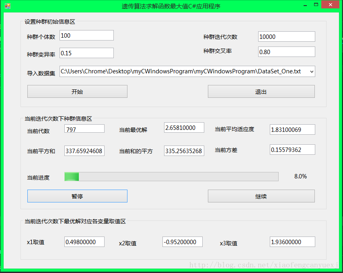Screen dimensions: 343x273
Task: Click the 种群个体数 label
Action: tap(41, 37)
